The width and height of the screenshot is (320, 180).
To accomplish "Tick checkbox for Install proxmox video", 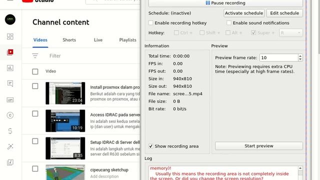I will [35, 86].
